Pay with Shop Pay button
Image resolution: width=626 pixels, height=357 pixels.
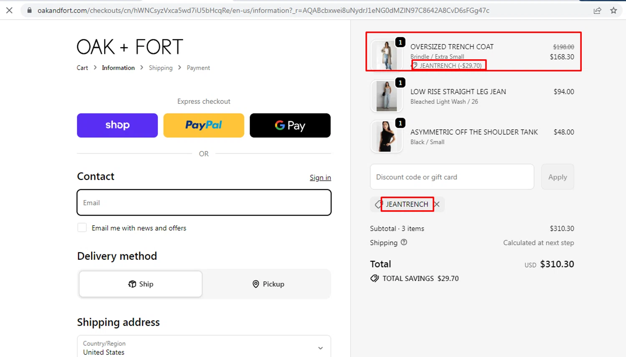[x=117, y=126]
